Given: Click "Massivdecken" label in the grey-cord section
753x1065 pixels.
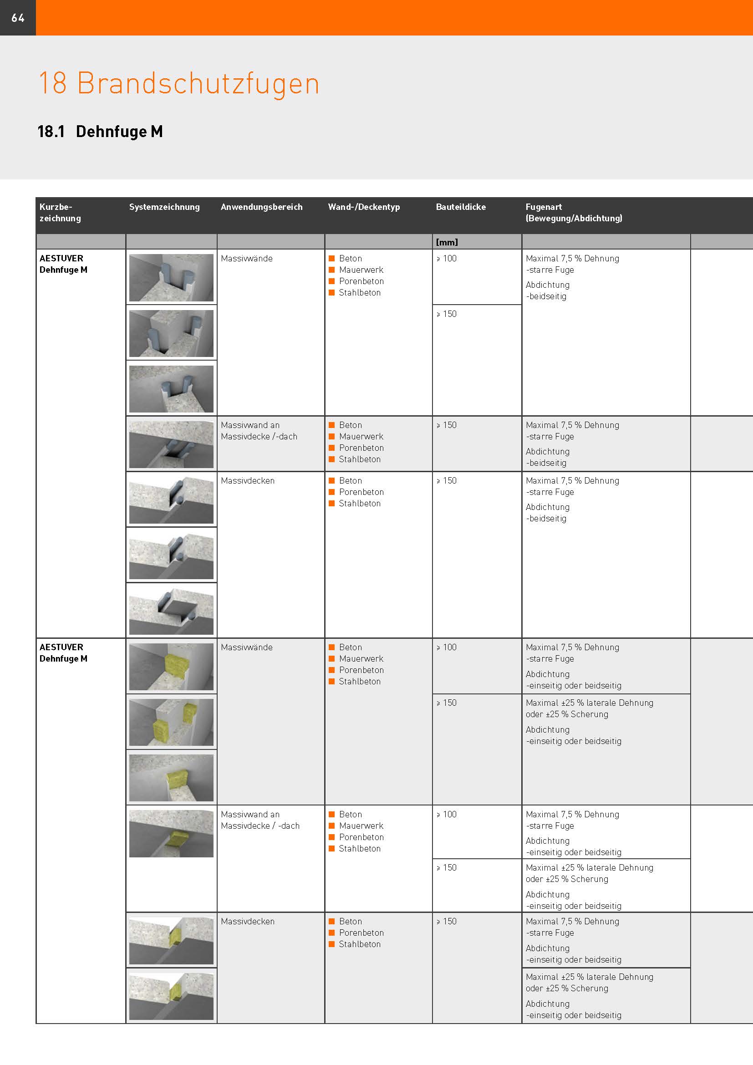Looking at the screenshot, I should click(248, 480).
